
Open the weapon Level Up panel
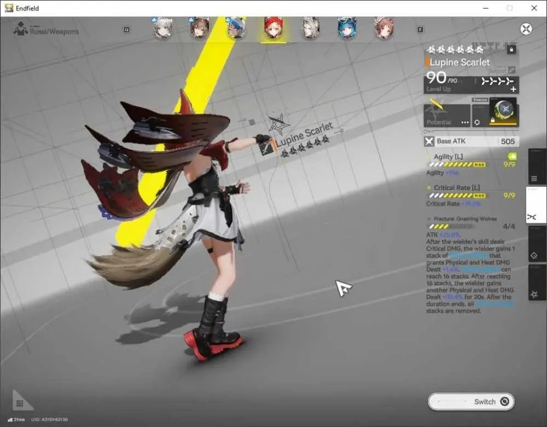(472, 85)
